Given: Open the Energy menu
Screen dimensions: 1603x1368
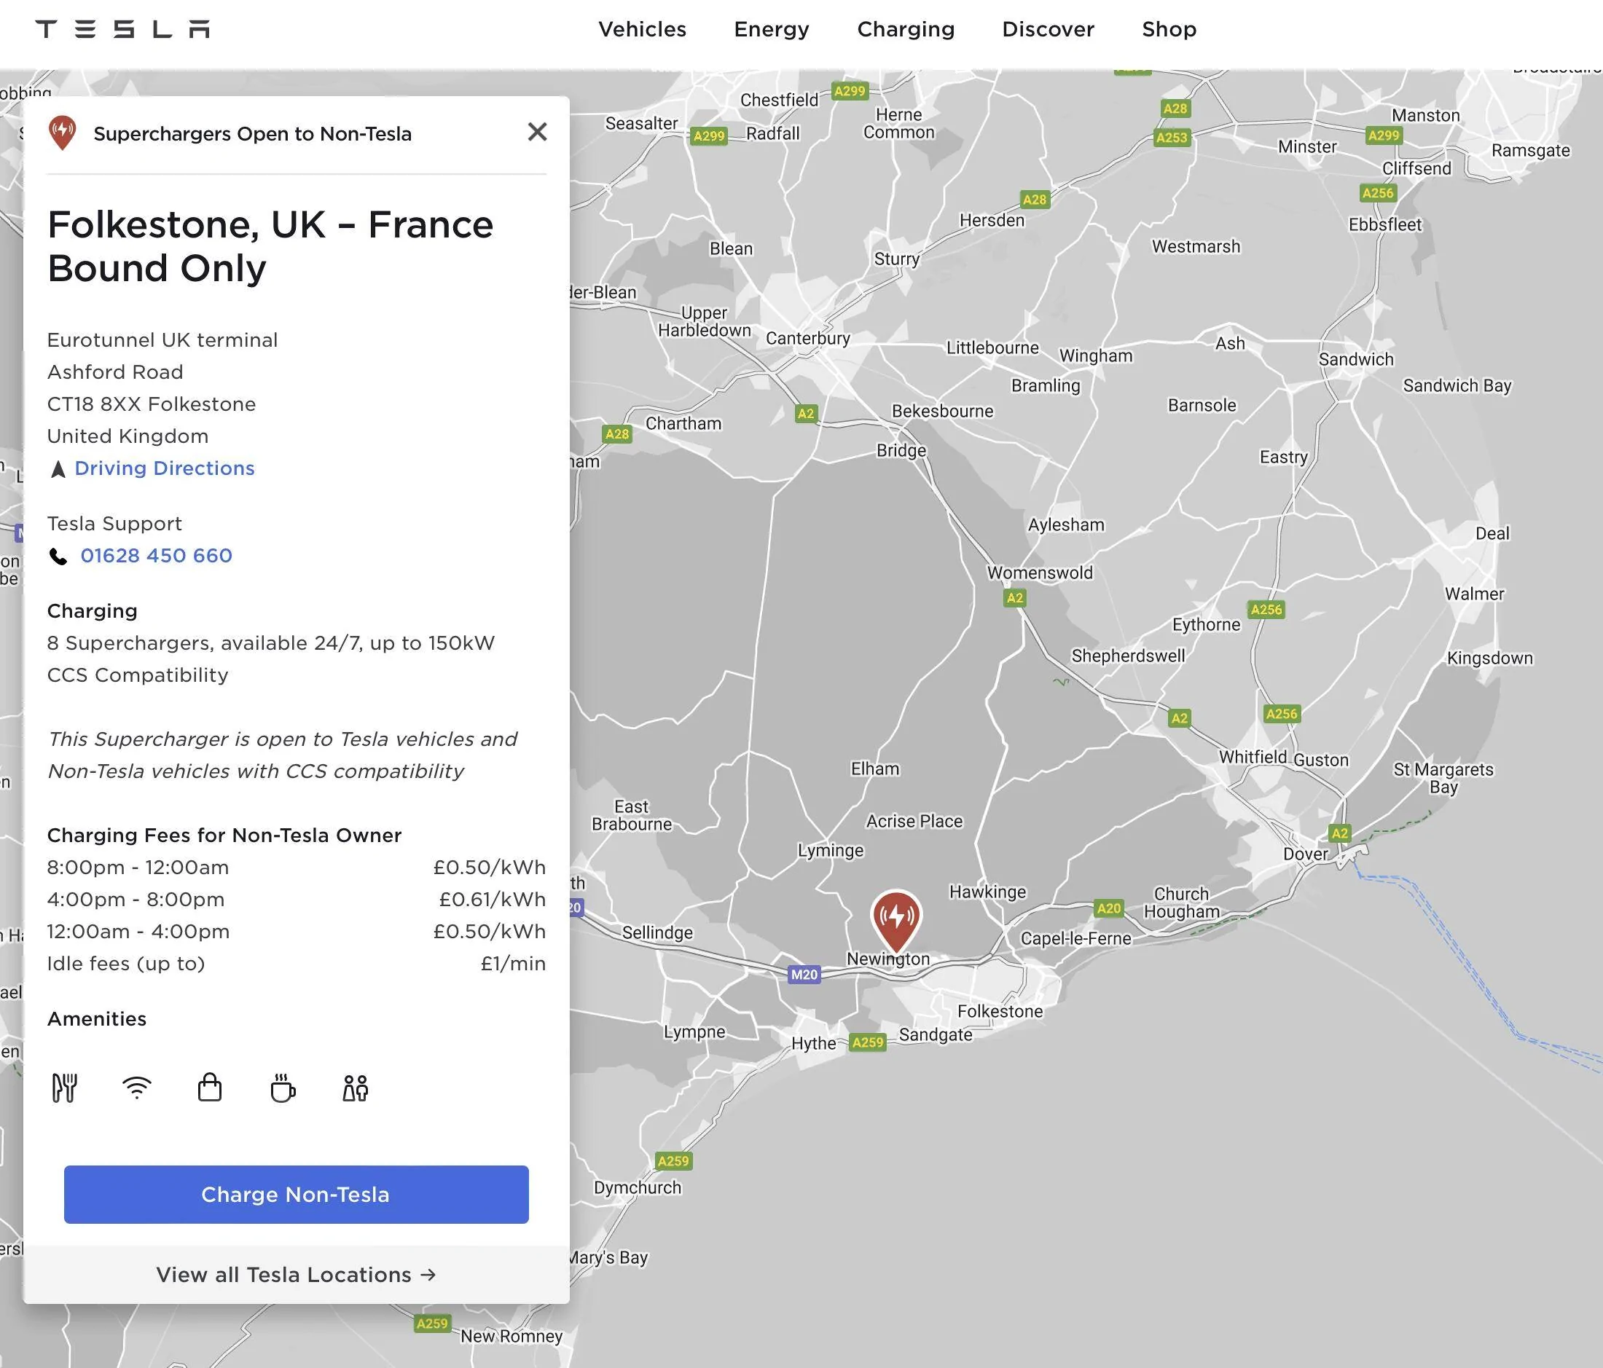Looking at the screenshot, I should 772,29.
